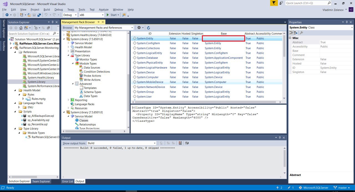Click the Open File toolbar icon
This screenshot has width=355, height=192.
tap(29, 15)
